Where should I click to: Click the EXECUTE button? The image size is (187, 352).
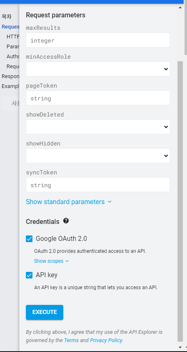pos(44,312)
